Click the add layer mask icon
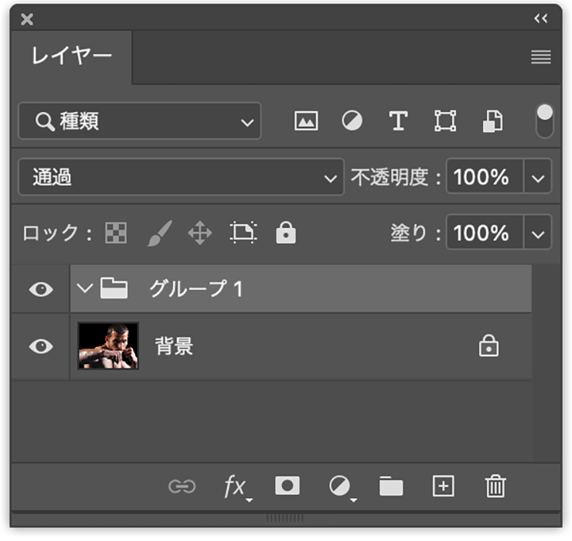This screenshot has height=541, width=572. (x=288, y=485)
